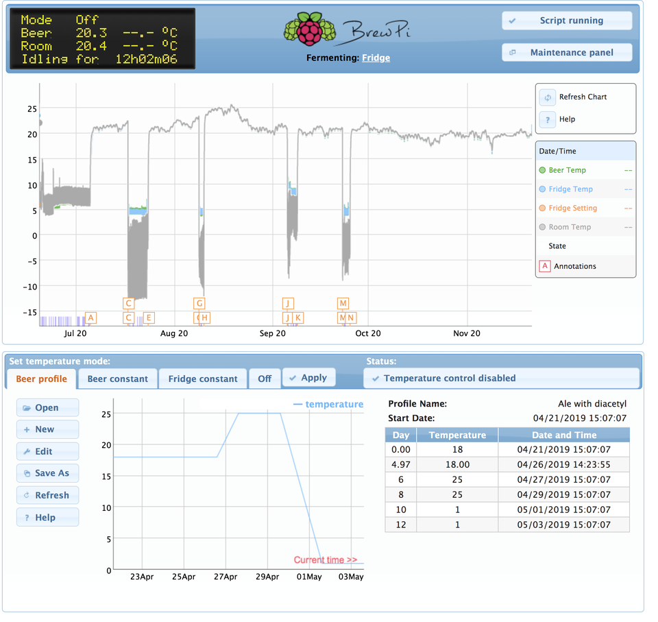This screenshot has height=622, width=658.
Task: Click the BrewPi raspberry logo
Action: pos(310,29)
